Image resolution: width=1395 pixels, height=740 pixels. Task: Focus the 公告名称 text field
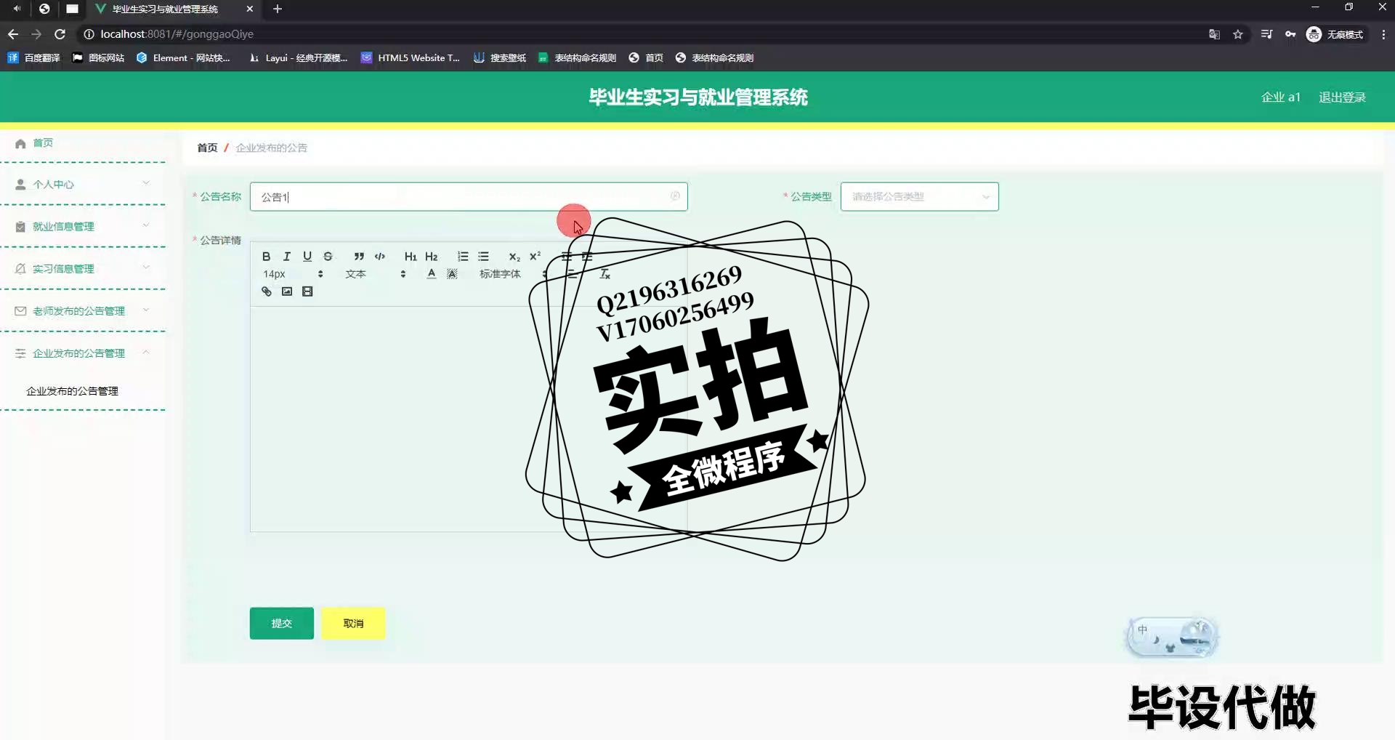point(468,196)
